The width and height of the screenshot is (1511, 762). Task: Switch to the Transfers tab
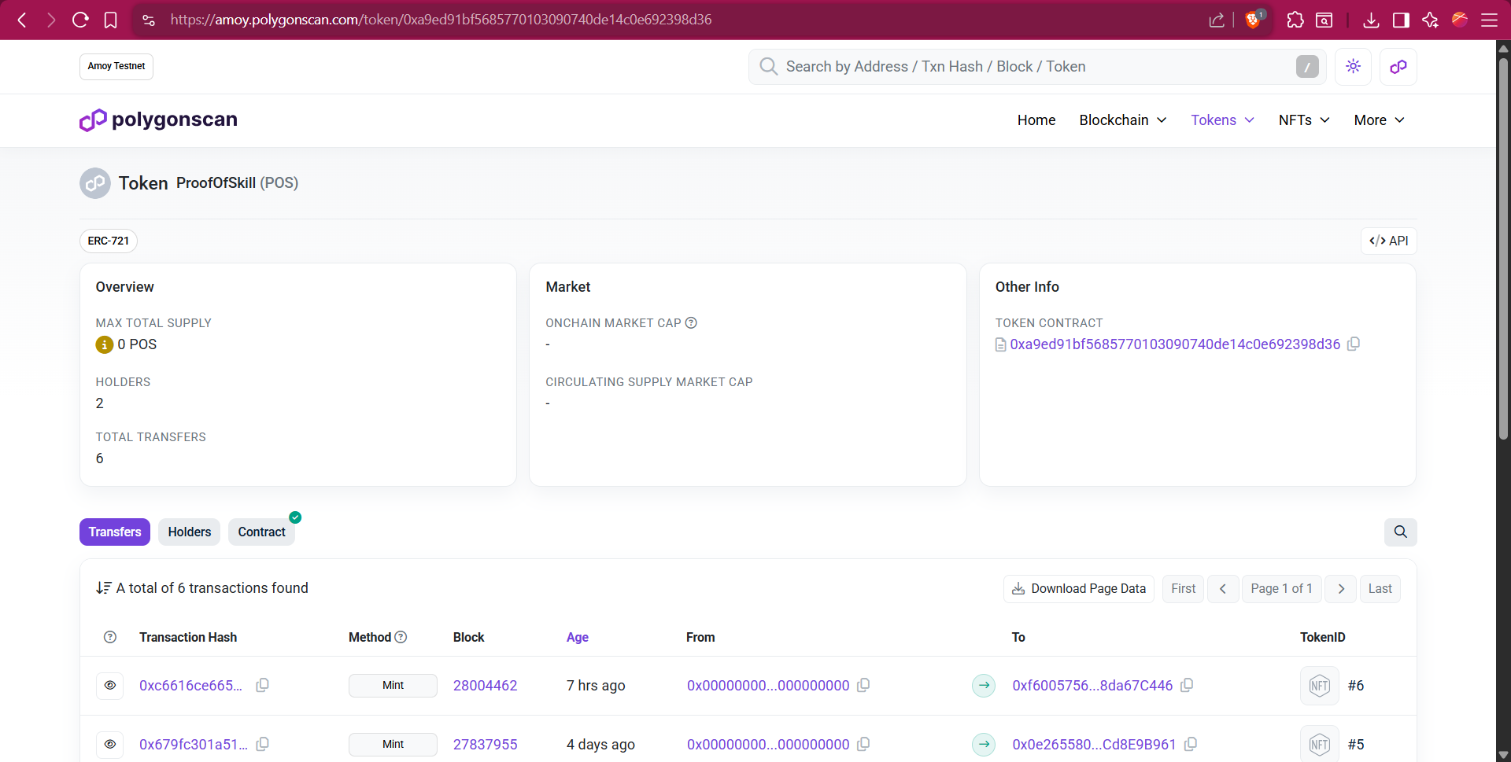coord(115,532)
